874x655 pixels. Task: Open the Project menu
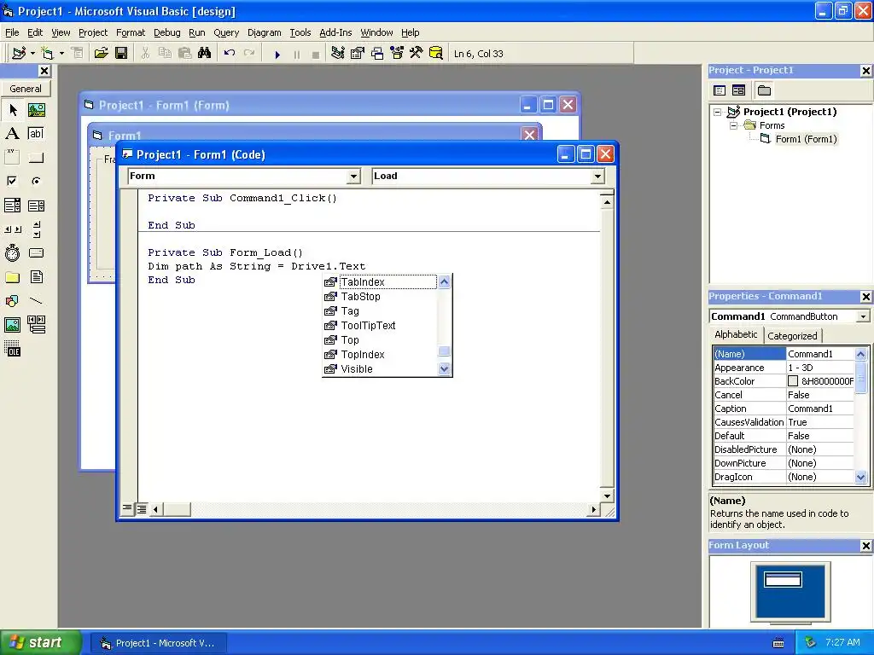click(92, 32)
